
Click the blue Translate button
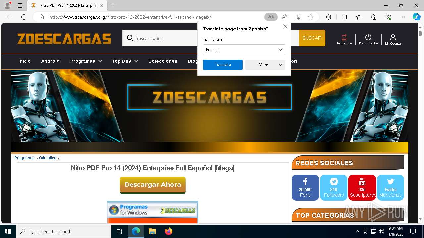pyautogui.click(x=223, y=65)
